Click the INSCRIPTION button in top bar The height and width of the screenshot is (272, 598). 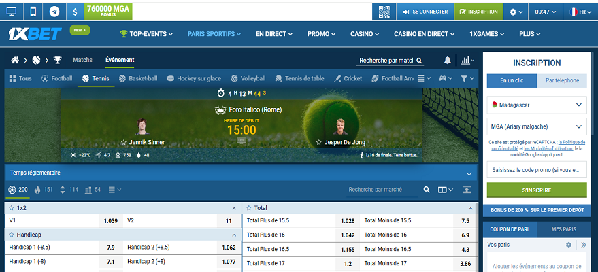click(x=479, y=12)
